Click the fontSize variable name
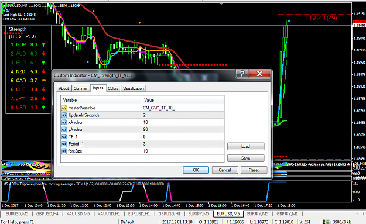 coord(75,151)
